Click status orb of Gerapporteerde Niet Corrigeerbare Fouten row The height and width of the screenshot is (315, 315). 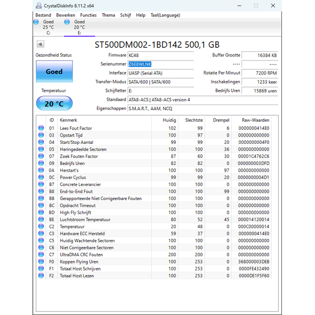tap(41, 198)
